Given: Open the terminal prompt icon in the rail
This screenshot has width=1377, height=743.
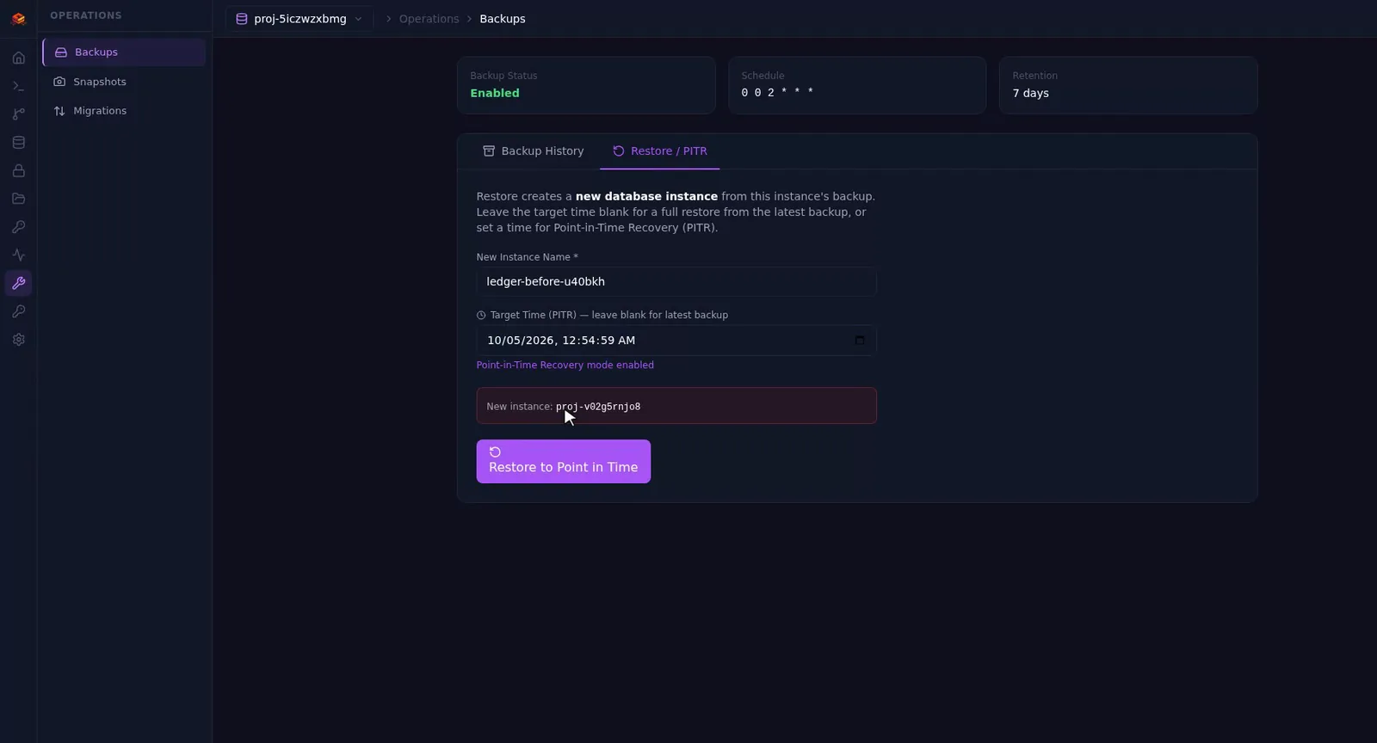Looking at the screenshot, I should click(18, 86).
